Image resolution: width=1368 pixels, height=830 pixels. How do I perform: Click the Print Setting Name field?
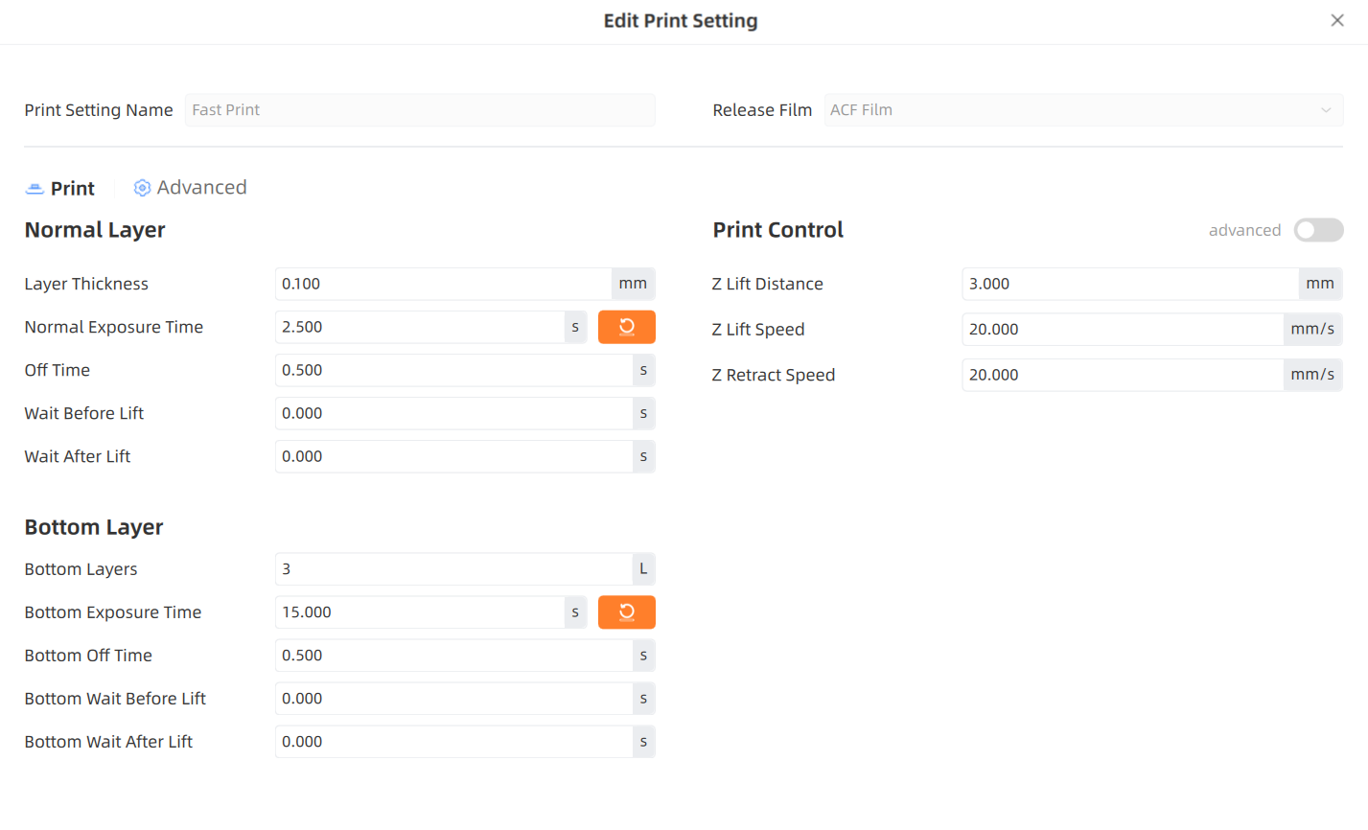point(420,110)
